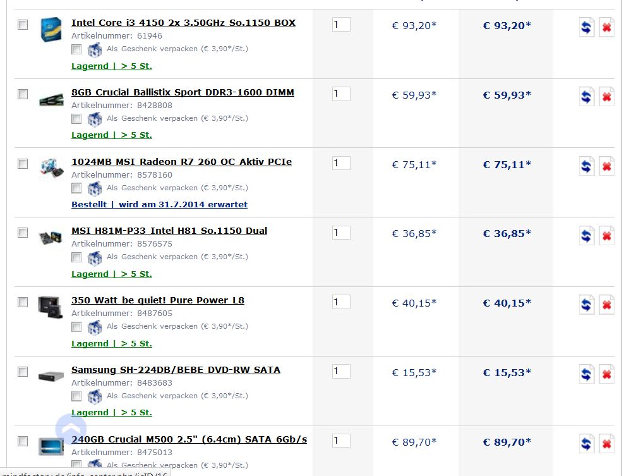624x476 pixels.
Task: Click gift box icon under Crucial Ballistix
Action: pyautogui.click(x=95, y=119)
